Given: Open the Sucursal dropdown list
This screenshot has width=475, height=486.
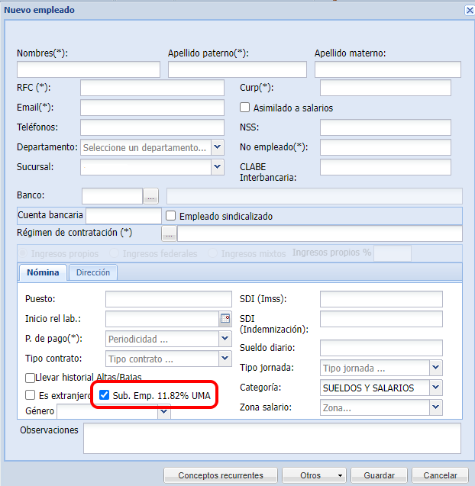Looking at the screenshot, I should point(218,166).
